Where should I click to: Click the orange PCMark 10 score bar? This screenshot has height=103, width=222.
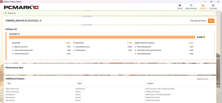click(102, 37)
